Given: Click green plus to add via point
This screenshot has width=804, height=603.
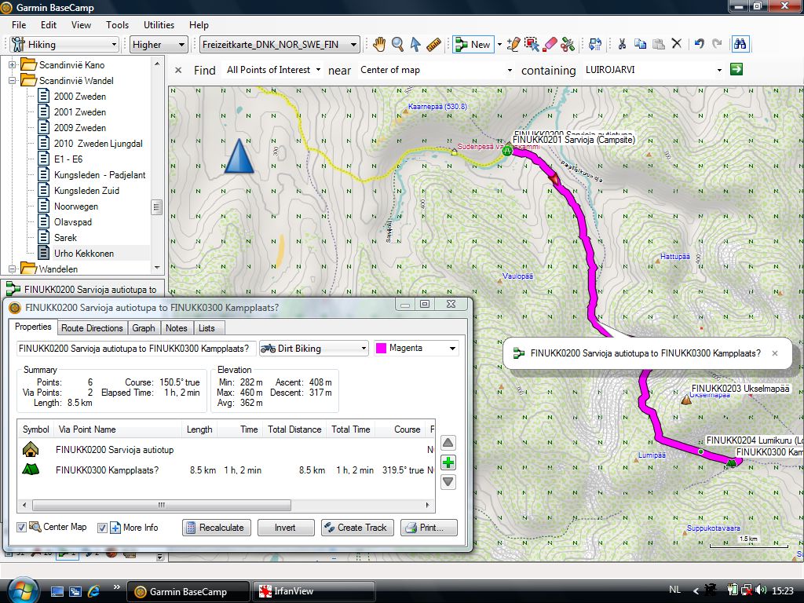Looking at the screenshot, I should [x=448, y=462].
